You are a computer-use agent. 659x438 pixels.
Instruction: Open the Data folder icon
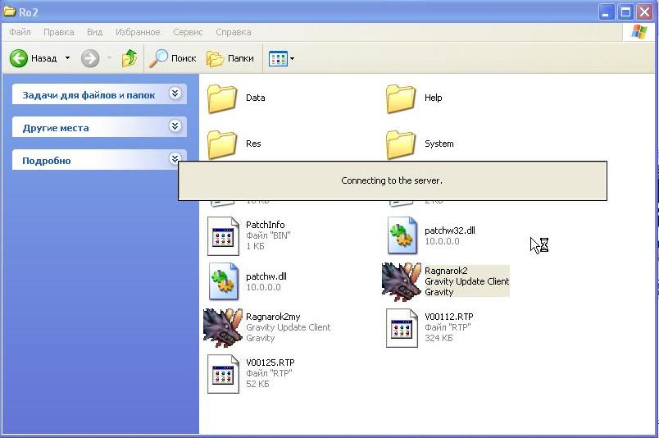pos(222,98)
